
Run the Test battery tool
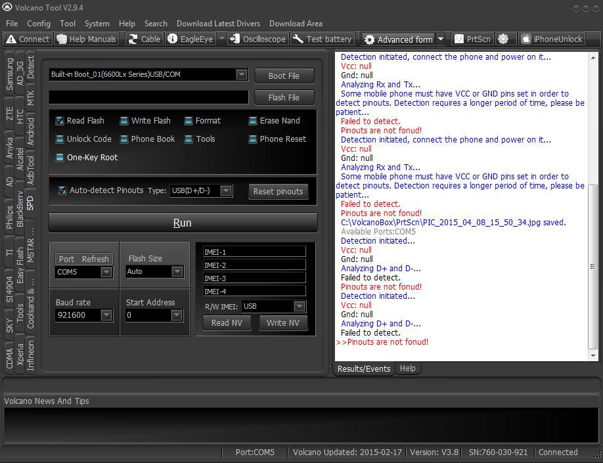[x=323, y=39]
